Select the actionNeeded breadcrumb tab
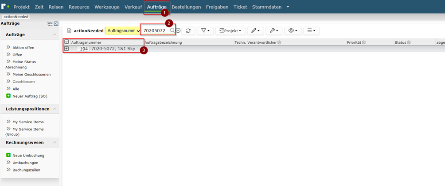Screen dimensions: 445x186 pos(16,17)
